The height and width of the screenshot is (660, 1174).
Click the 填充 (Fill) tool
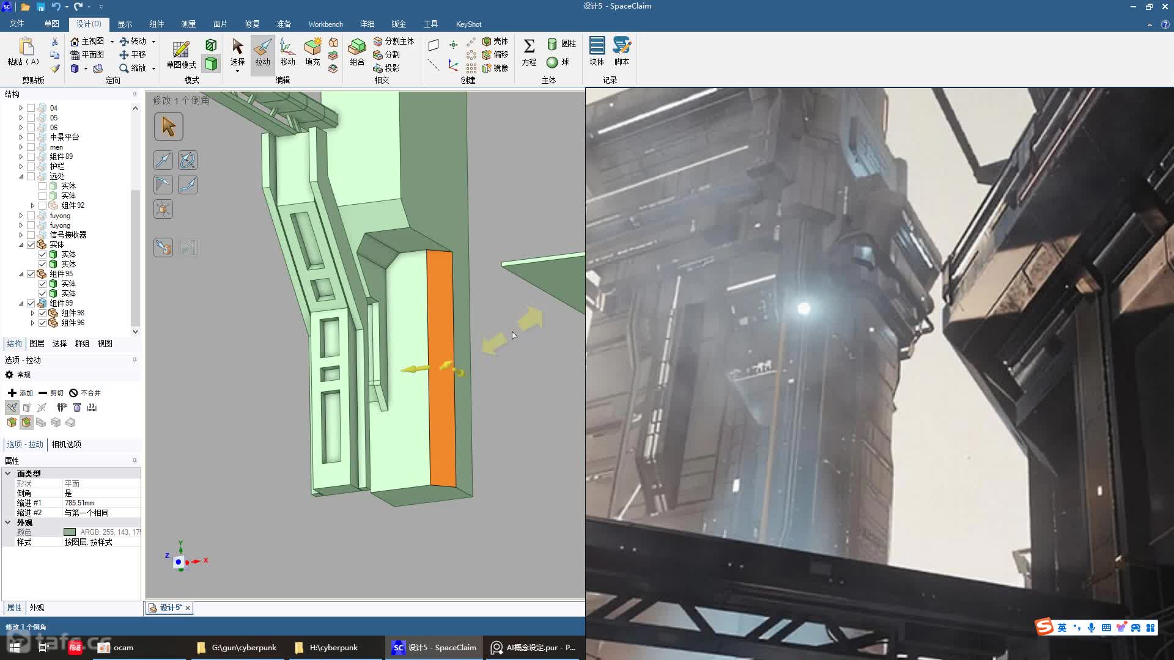pos(312,53)
